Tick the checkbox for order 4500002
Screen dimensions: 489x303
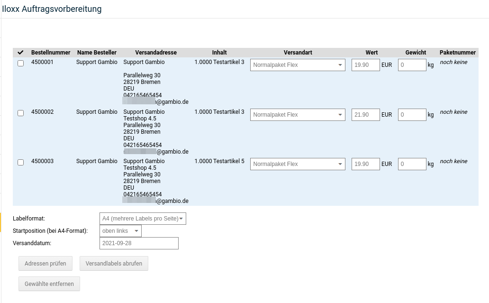click(20, 113)
